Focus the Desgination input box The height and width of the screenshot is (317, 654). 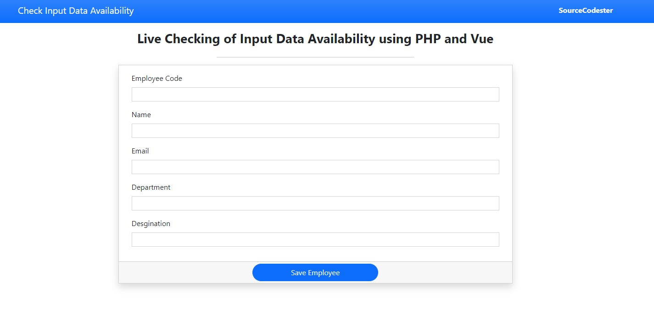tap(315, 239)
